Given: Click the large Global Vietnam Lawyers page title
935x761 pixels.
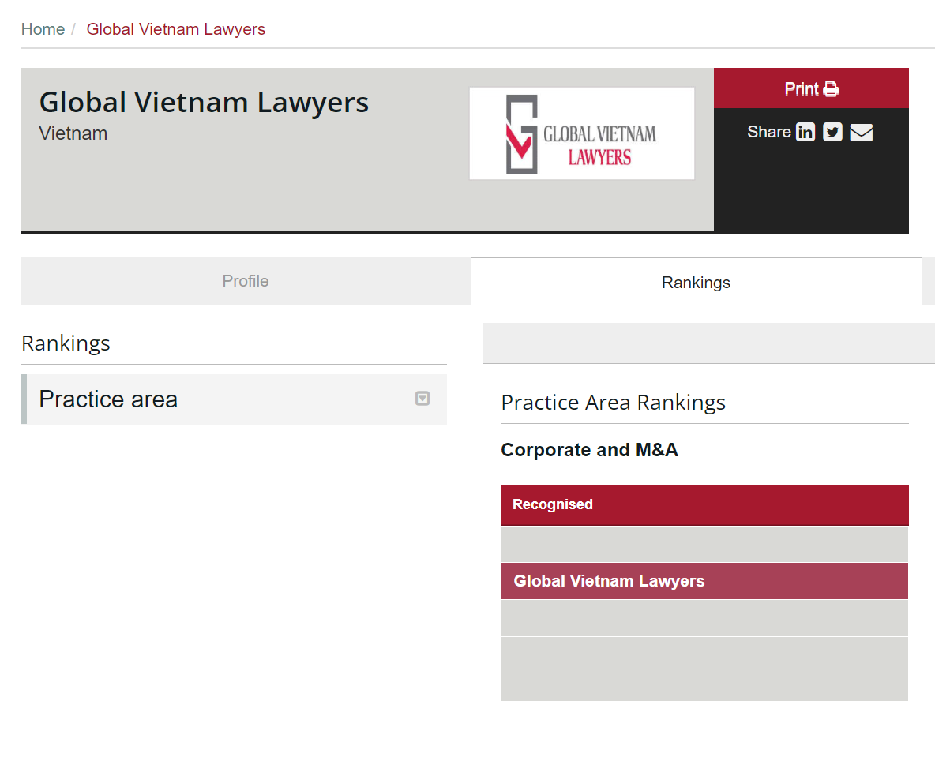Looking at the screenshot, I should coord(204,103).
